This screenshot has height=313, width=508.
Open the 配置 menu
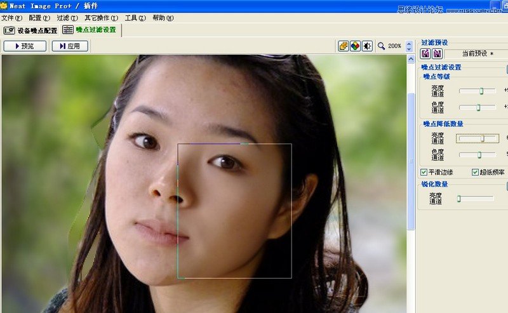[39, 18]
